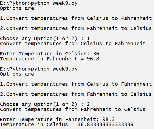Image resolution: width=154 pixels, height=129 pixels.
Task: Click second '2.Convert temperatures from Fahrenheit to Celsius' line
Action: click(76, 94)
